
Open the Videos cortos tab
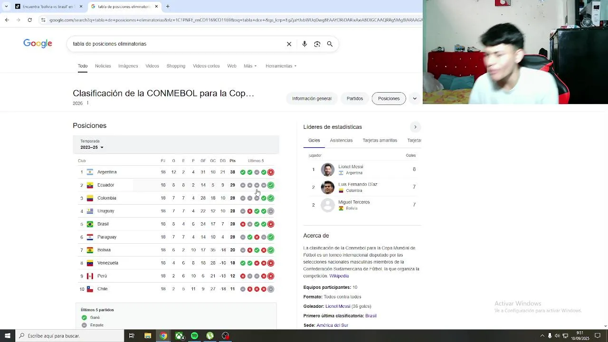click(x=206, y=66)
